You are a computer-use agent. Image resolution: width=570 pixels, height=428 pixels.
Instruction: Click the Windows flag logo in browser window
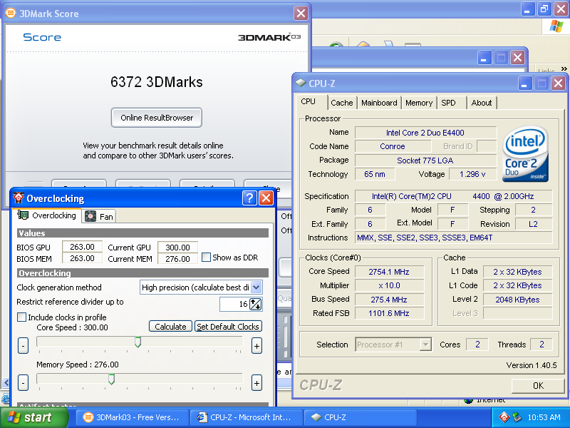(556, 26)
